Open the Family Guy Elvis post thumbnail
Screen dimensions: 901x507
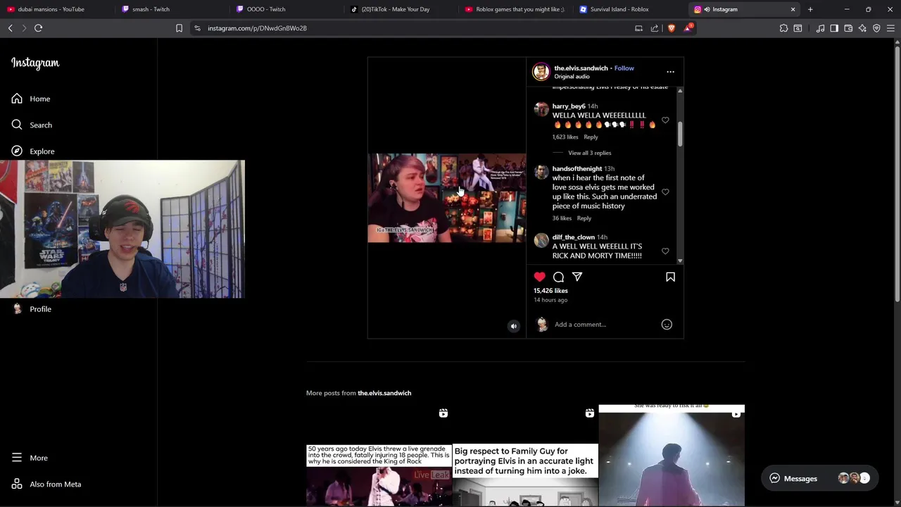(x=525, y=456)
